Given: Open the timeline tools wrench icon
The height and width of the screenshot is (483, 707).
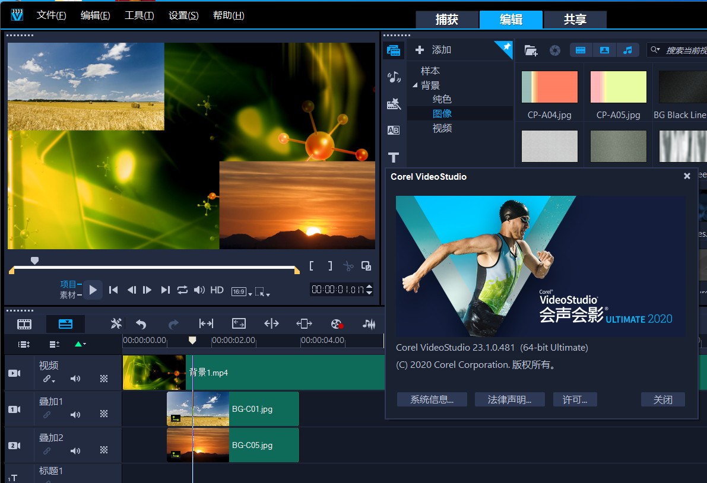Looking at the screenshot, I should coord(116,323).
